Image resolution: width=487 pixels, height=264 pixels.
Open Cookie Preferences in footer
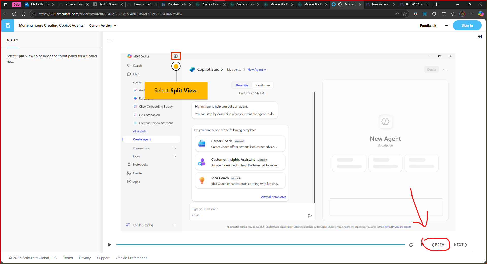pyautogui.click(x=132, y=258)
